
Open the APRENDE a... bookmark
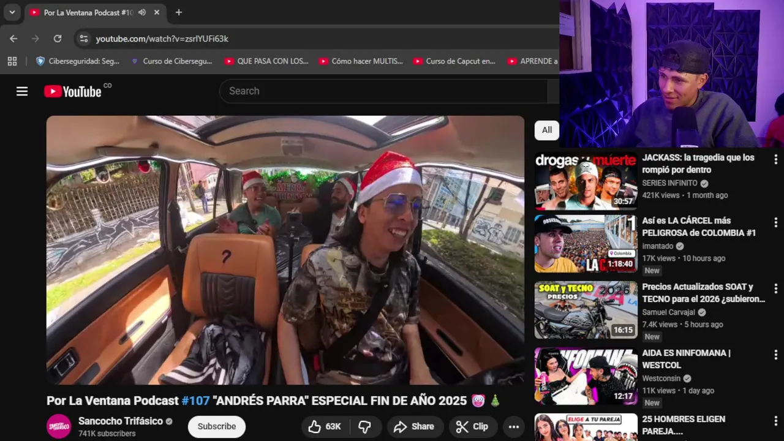click(532, 61)
